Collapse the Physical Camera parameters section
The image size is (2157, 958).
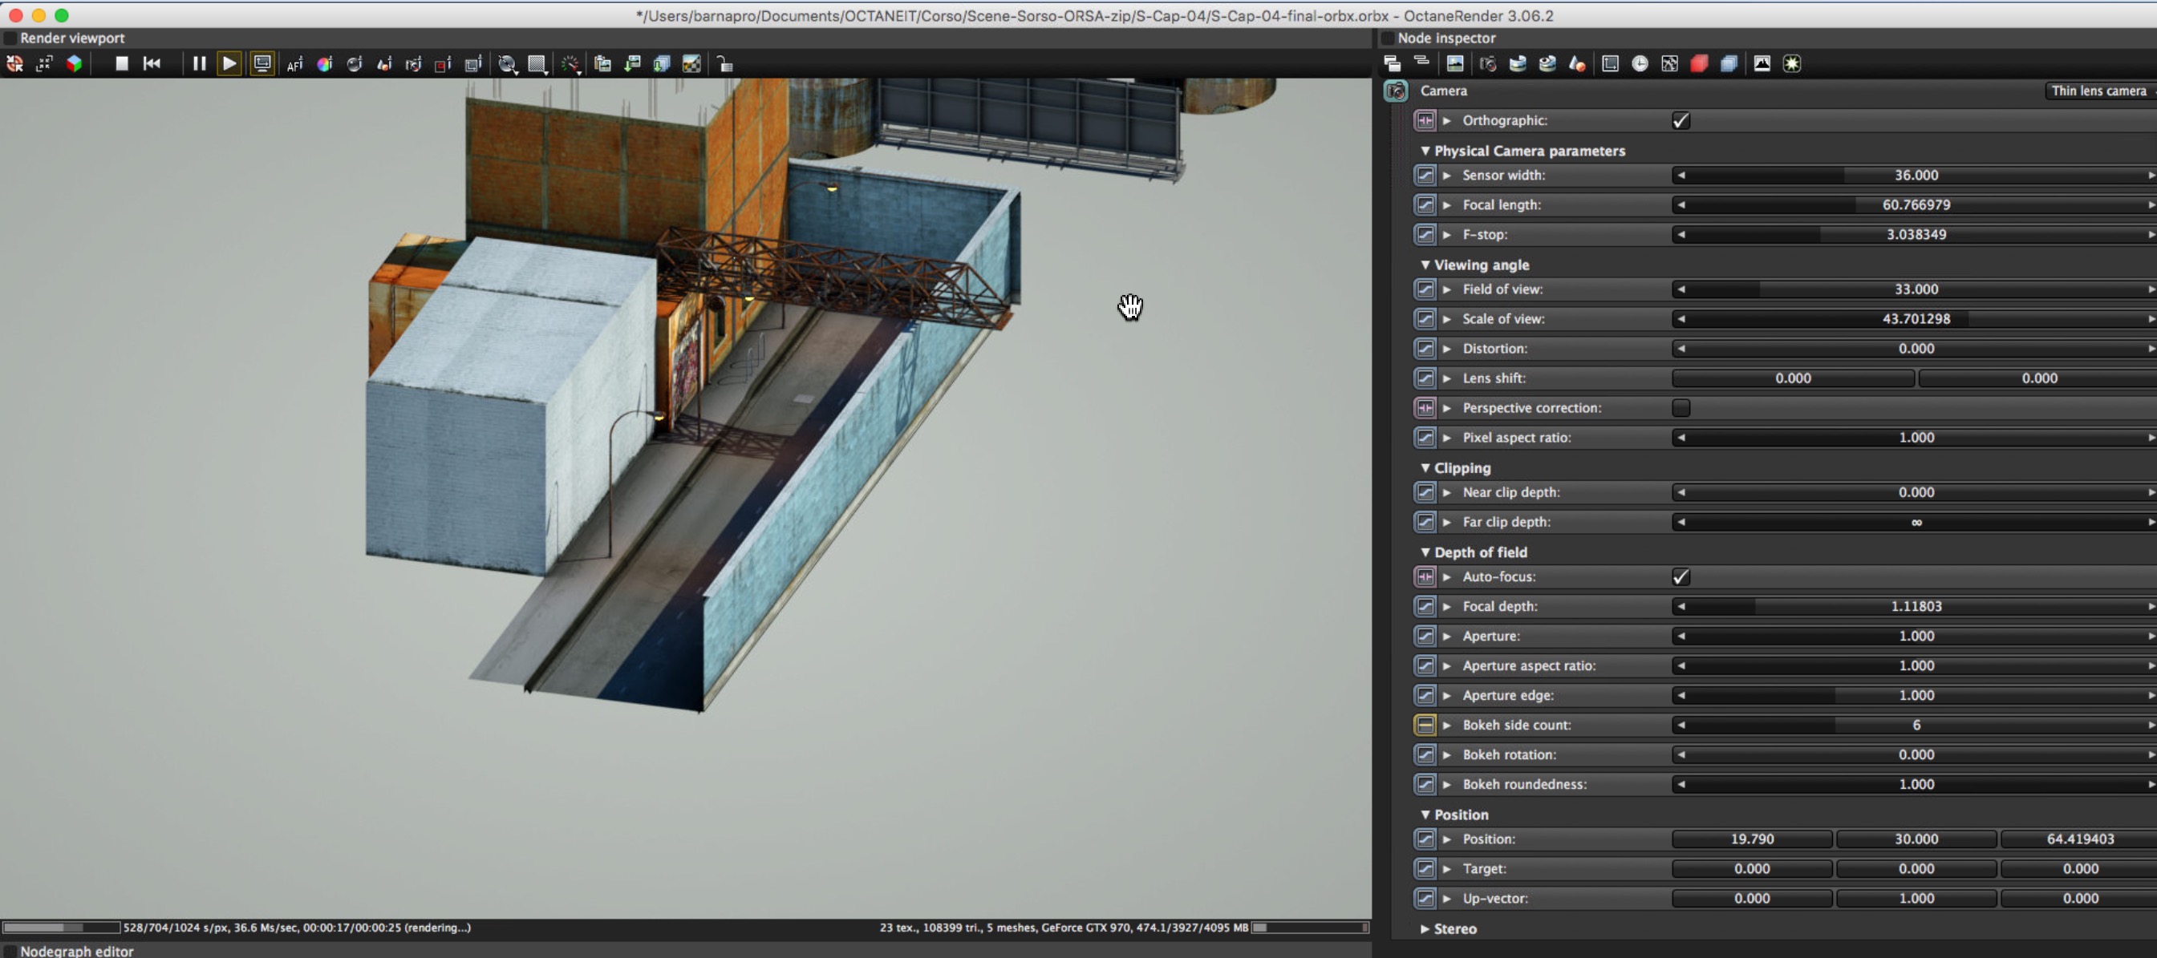pyautogui.click(x=1425, y=151)
